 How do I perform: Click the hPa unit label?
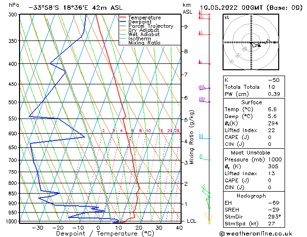pos(14,5)
